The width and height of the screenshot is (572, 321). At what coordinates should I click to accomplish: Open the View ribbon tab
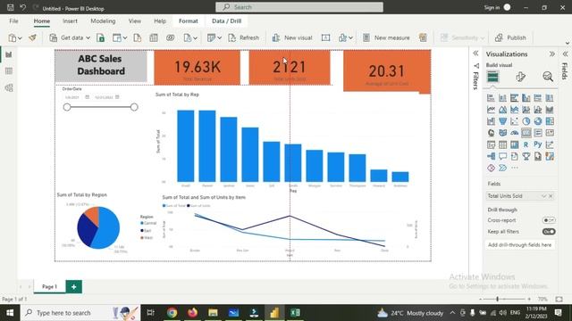click(x=135, y=21)
